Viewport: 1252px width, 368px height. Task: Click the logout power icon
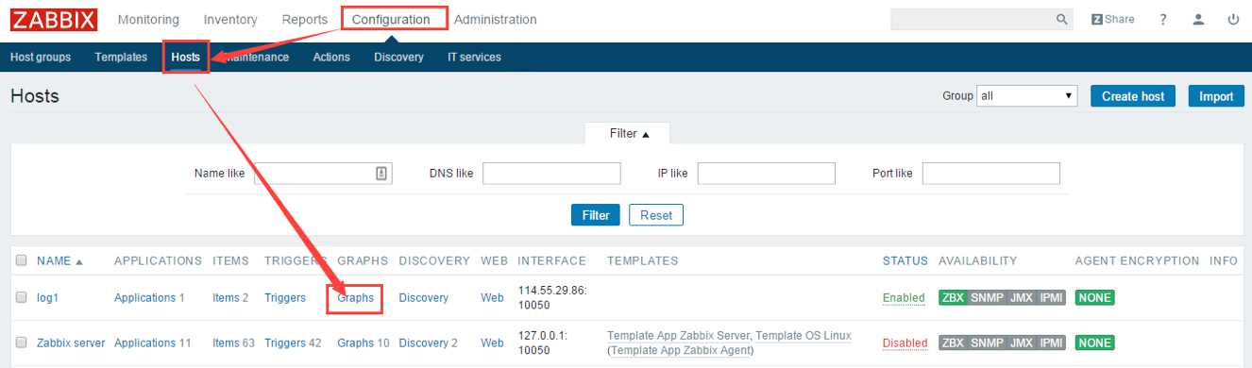coord(1233,19)
